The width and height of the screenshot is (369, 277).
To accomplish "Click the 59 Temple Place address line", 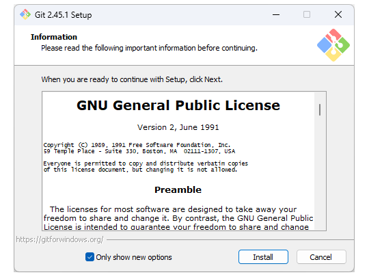I will (x=139, y=151).
